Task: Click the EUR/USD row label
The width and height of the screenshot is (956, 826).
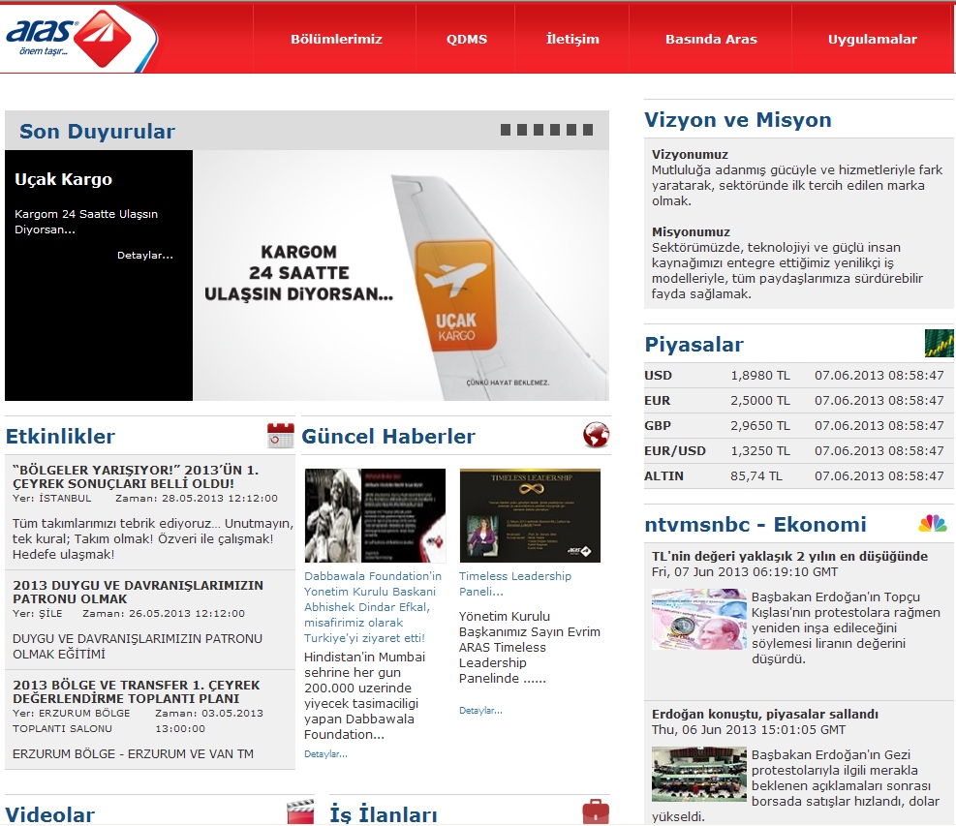Action: [x=675, y=451]
